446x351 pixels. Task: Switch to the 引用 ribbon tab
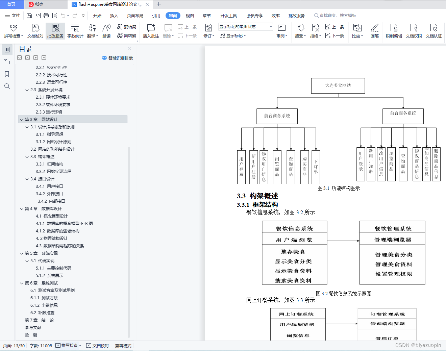click(156, 16)
